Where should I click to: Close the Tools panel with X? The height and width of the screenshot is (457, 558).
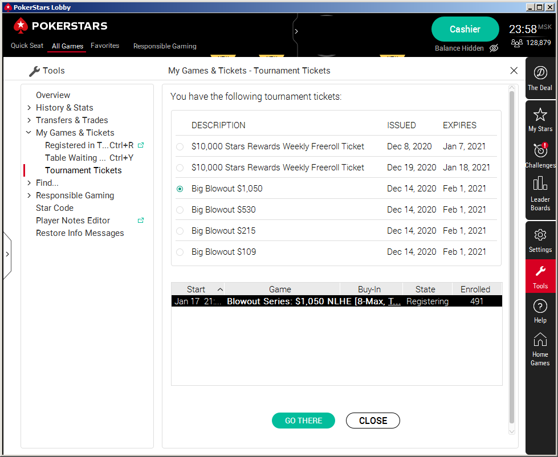click(514, 71)
